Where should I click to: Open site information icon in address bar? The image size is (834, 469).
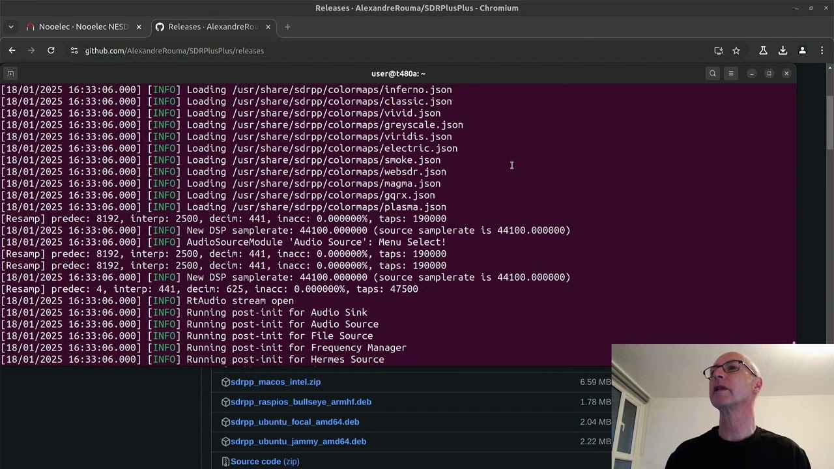(x=74, y=50)
